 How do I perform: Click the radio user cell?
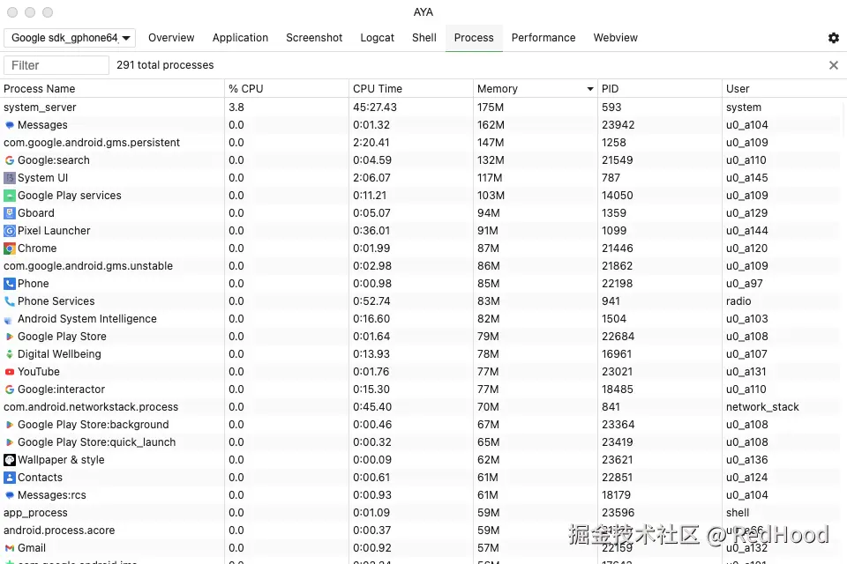tap(738, 301)
